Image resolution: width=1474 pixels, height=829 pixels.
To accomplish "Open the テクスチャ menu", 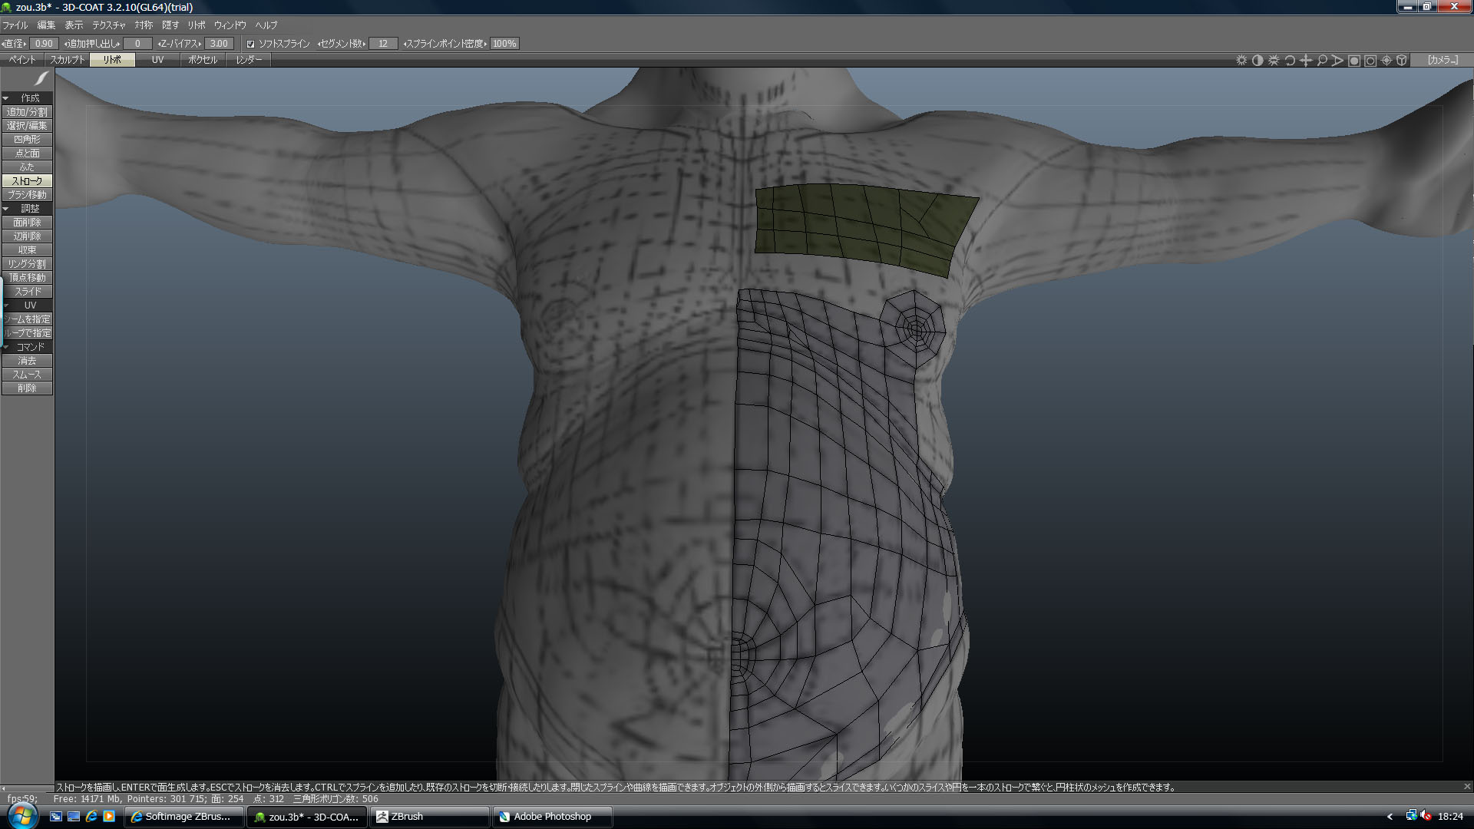I will pos(109,25).
